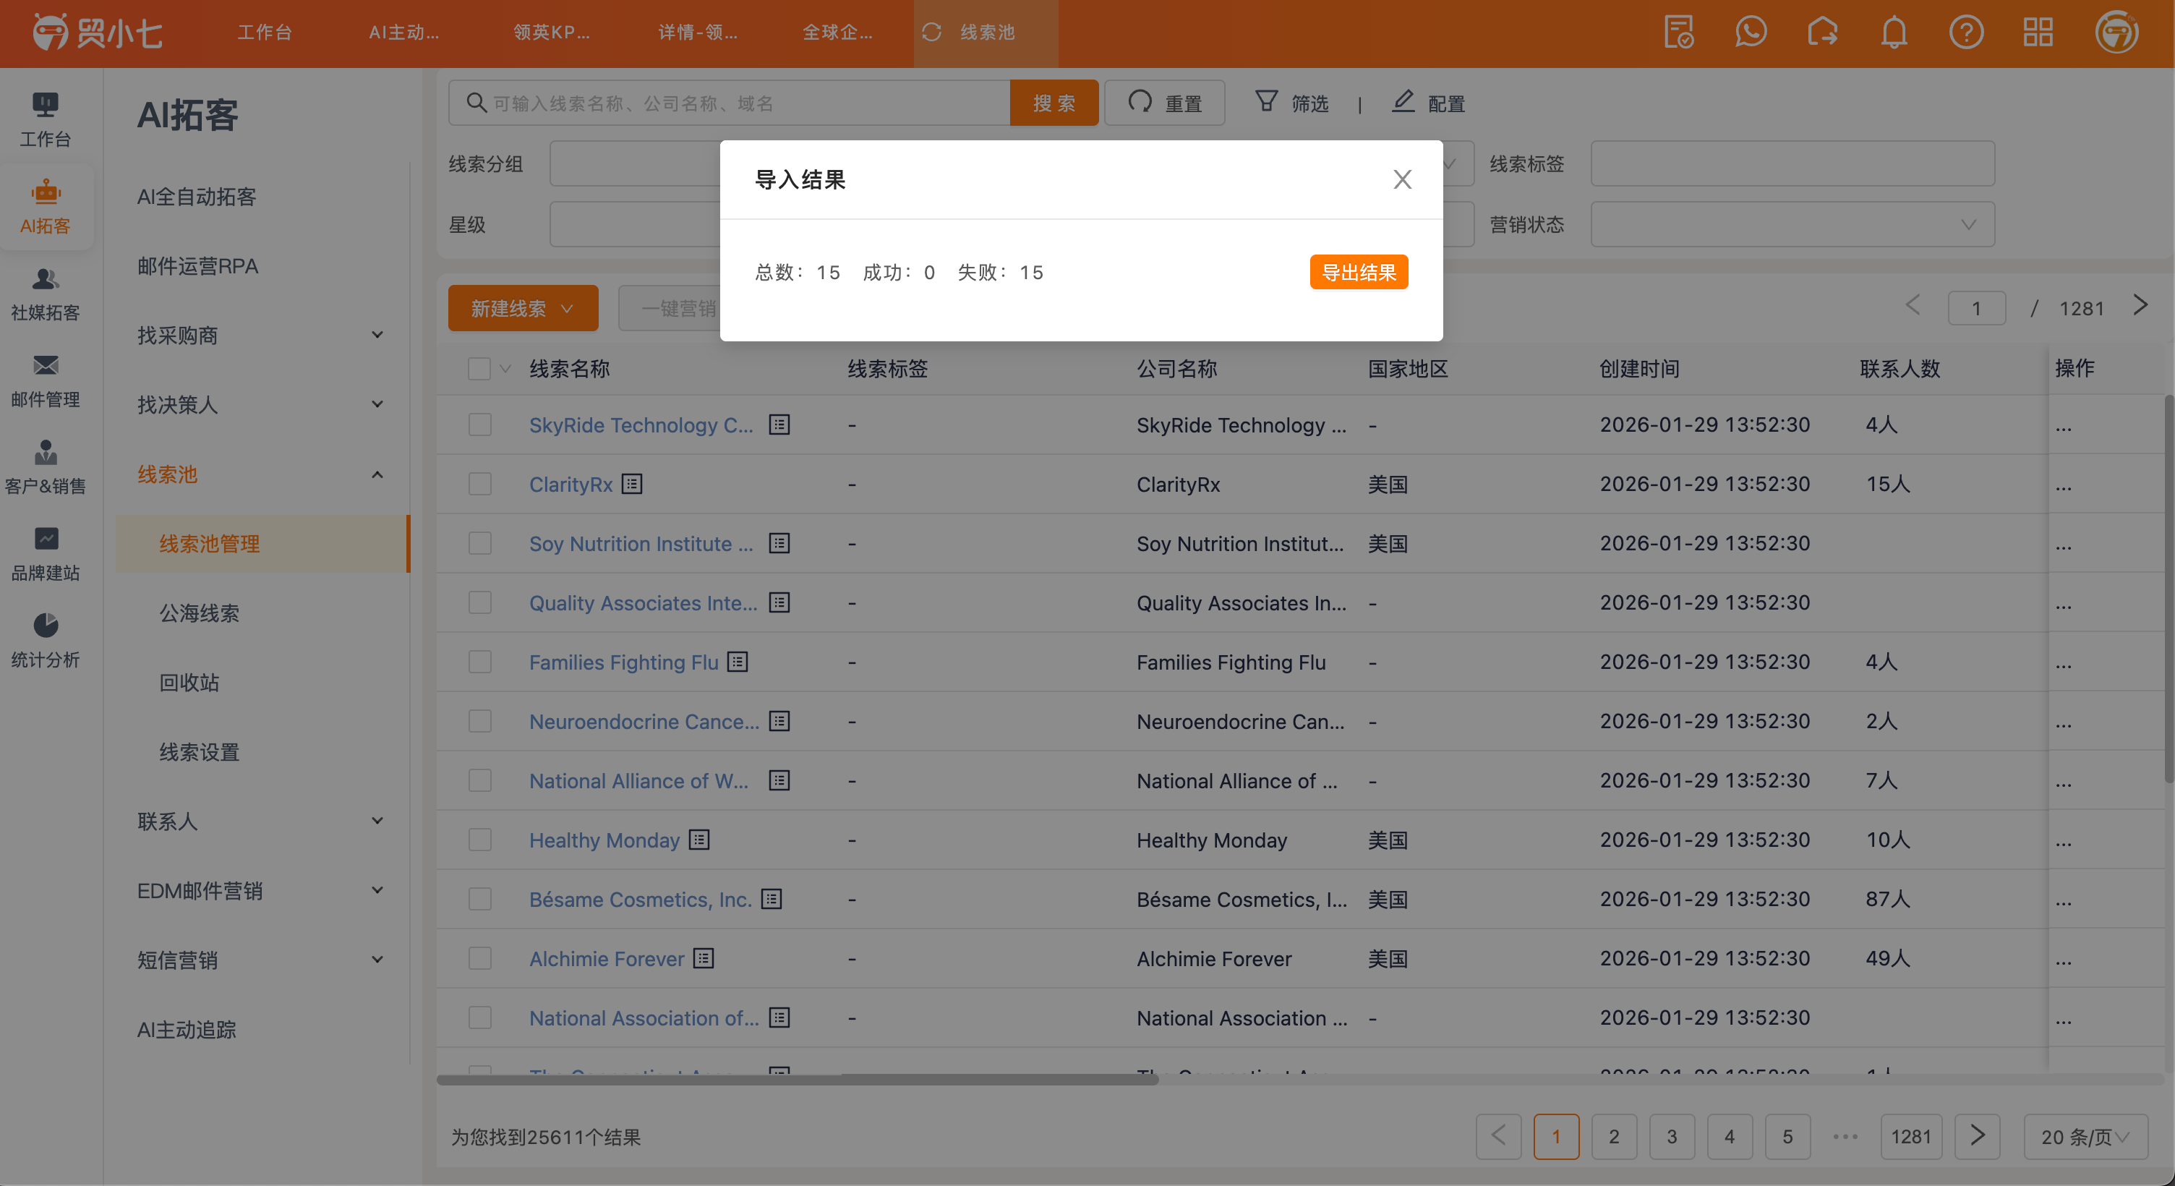Viewport: 2175px width, 1186px height.
Task: Click the 配置 pencil icon
Action: pyautogui.click(x=1403, y=101)
